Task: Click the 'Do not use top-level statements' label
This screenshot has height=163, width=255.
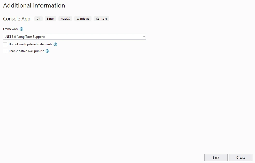Action: (31, 44)
